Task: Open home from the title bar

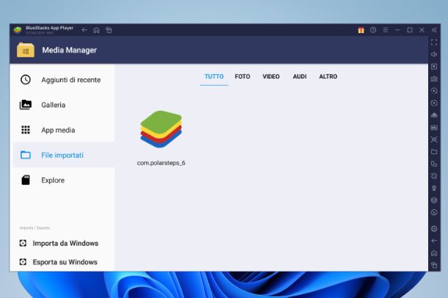Action: point(96,30)
